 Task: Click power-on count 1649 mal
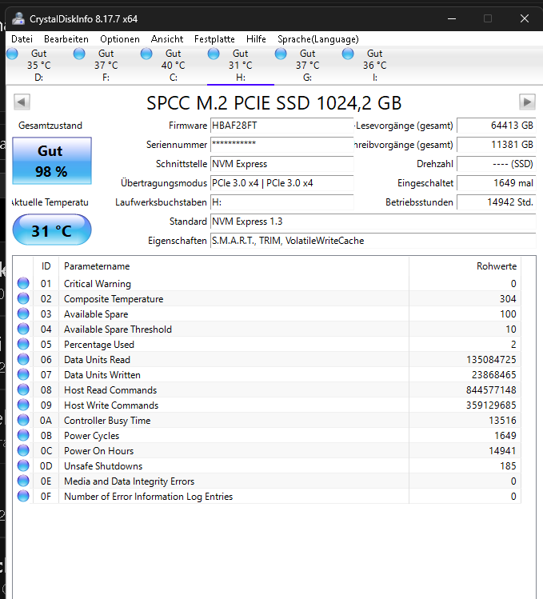496,183
